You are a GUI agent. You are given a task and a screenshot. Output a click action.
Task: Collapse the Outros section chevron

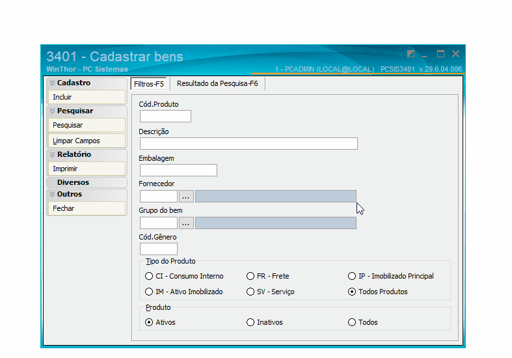[52, 195]
